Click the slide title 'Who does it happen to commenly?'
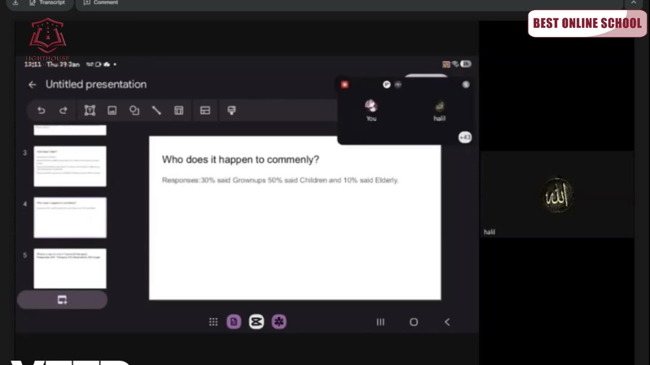 coord(240,160)
